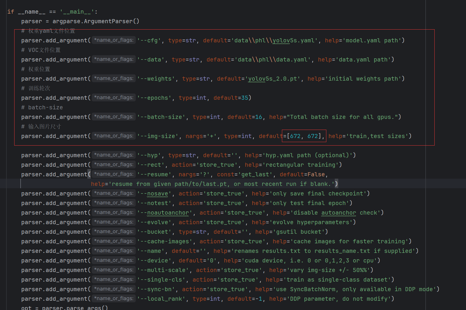The image size is (466, 310).
Task: Click the '--single-cls' argument string
Action: [161, 280]
